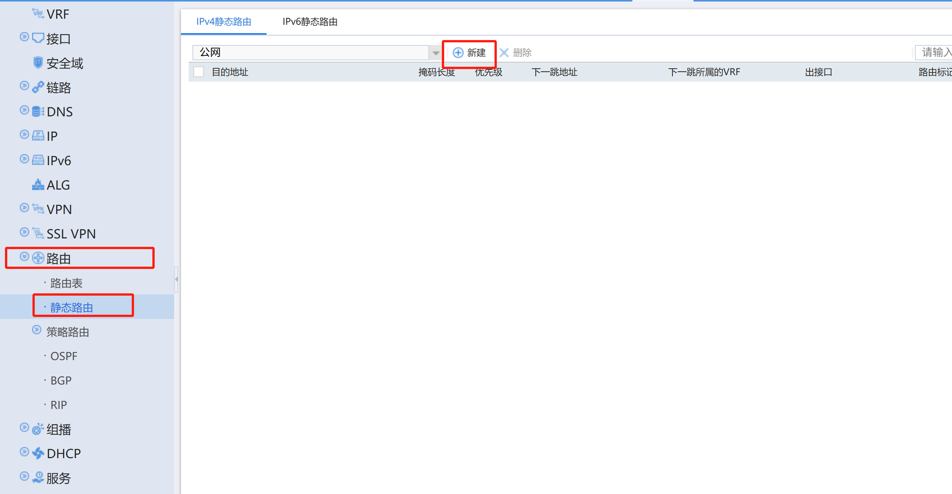Screen dimensions: 952x494
Task: Click the 组播 multicast icon
Action: [x=38, y=429]
